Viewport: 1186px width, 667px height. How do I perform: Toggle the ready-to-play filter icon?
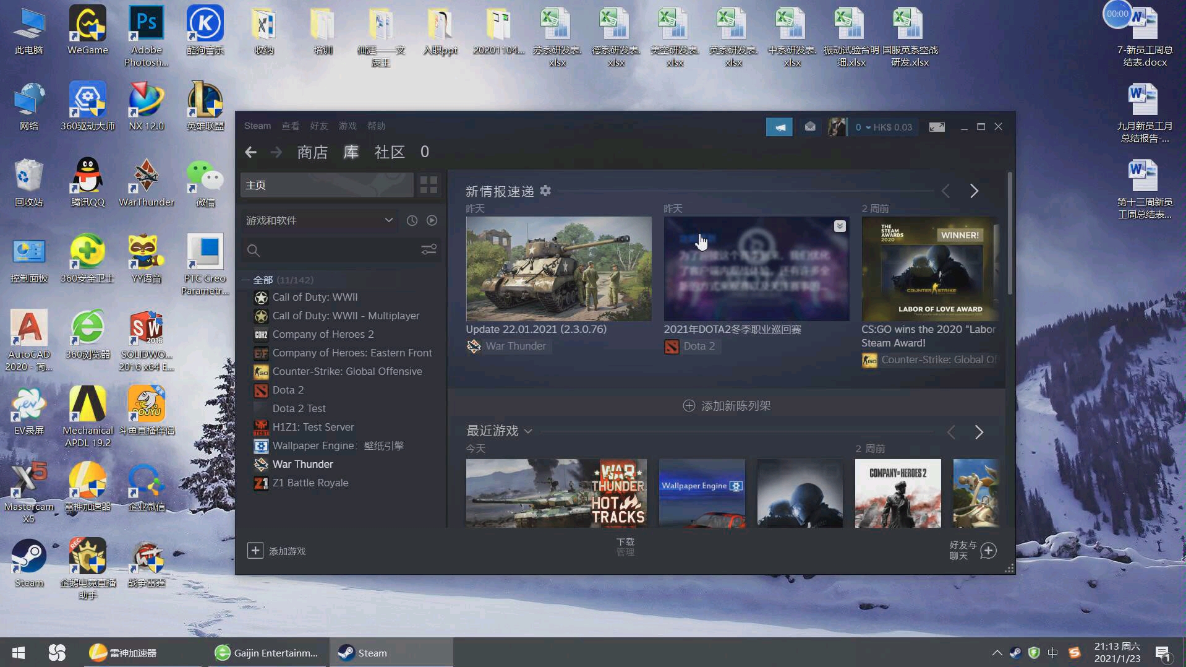click(432, 220)
